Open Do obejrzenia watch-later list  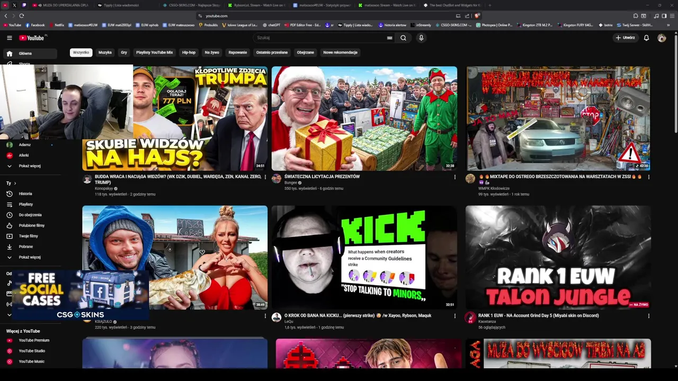[30, 215]
